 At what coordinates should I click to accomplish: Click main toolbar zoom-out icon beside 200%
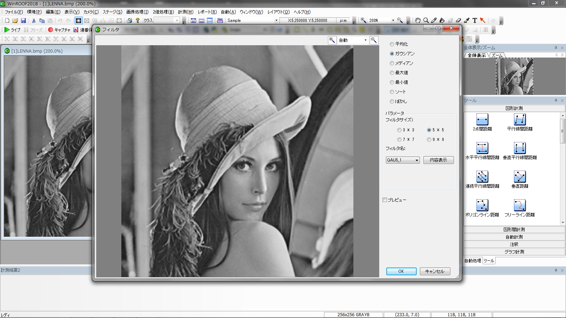click(400, 20)
